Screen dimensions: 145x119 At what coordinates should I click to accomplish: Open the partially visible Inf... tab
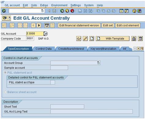pos(125,49)
